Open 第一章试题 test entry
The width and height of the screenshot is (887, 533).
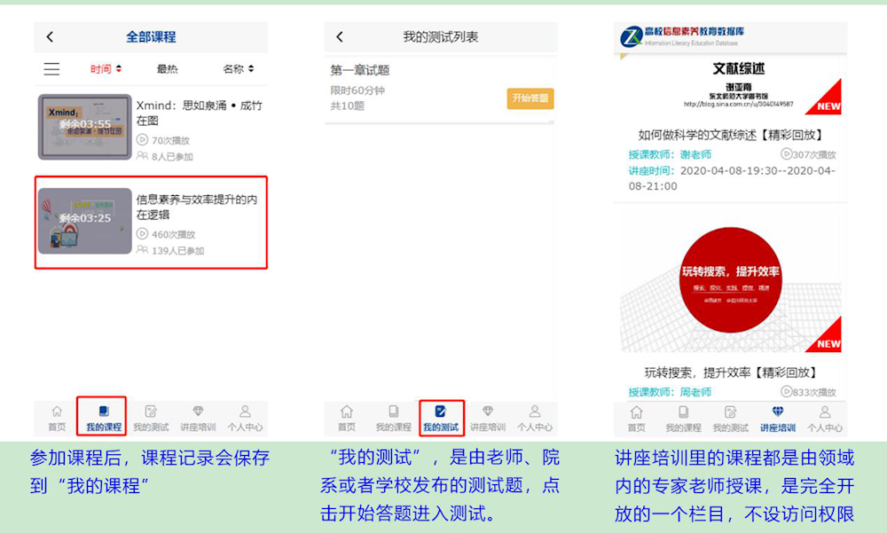(359, 71)
